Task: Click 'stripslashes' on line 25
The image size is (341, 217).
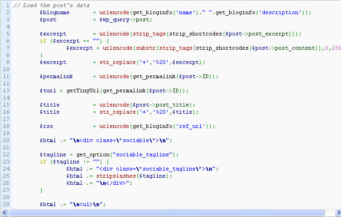Action: 116,176
